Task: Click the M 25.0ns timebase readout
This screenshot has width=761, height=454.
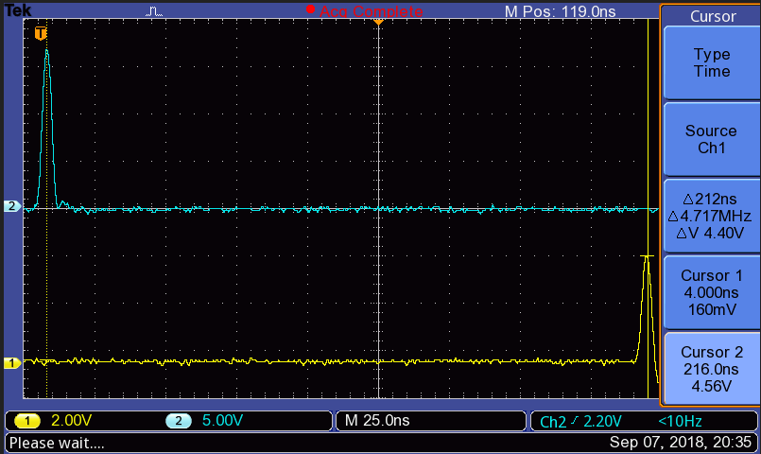Action: (378, 421)
